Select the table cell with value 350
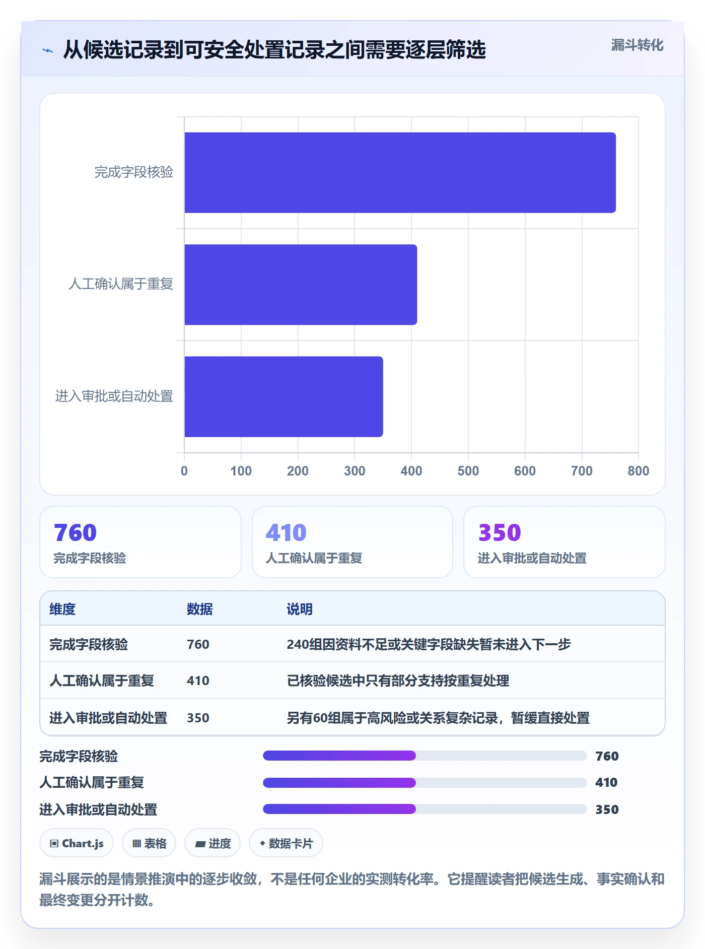 tap(198, 718)
